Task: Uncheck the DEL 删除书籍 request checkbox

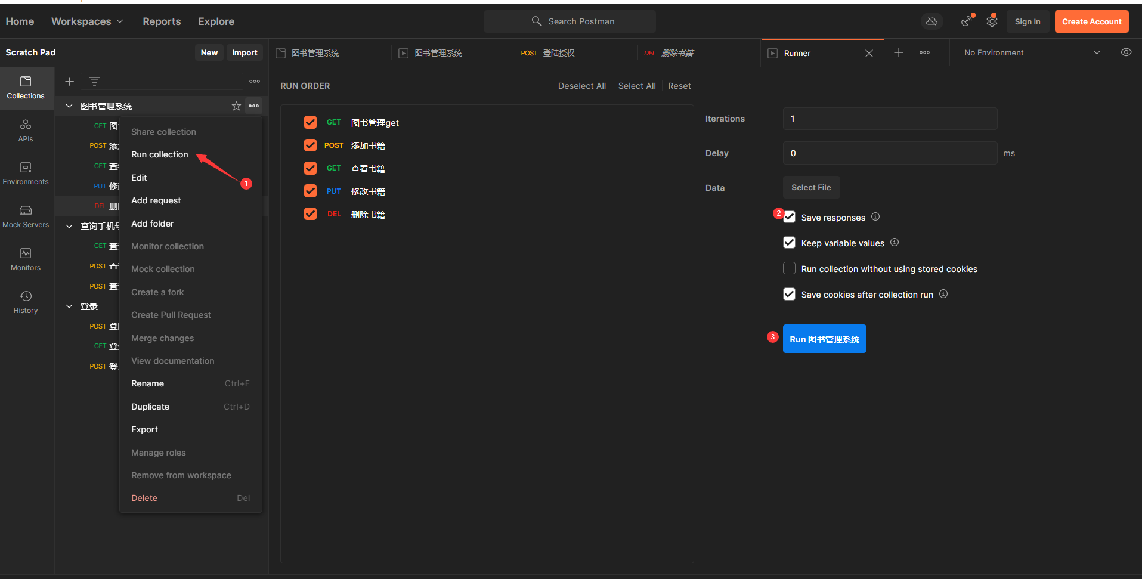Action: (x=310, y=213)
